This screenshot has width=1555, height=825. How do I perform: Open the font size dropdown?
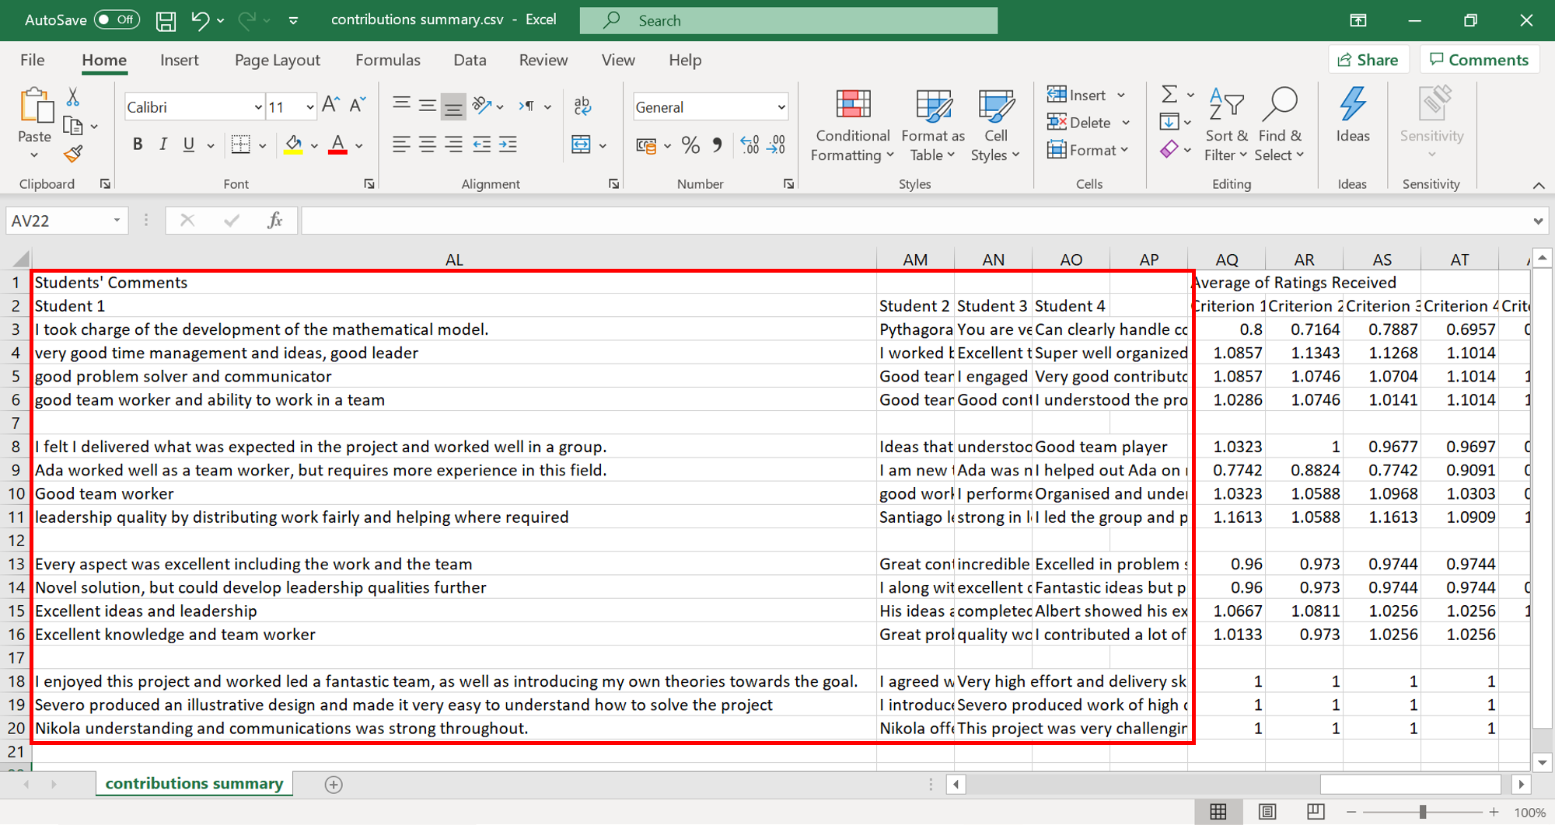coord(309,107)
